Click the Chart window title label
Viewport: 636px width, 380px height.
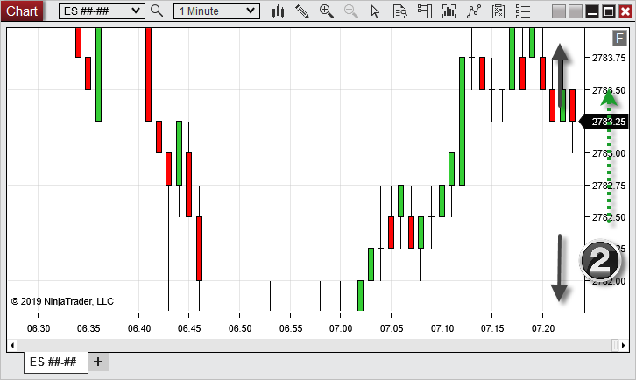22,11
